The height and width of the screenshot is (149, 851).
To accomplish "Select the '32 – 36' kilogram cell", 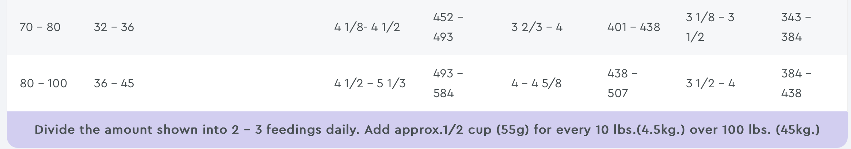I will 114,27.
